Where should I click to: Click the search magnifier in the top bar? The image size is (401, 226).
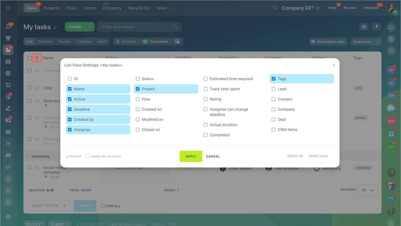pyautogui.click(x=275, y=8)
